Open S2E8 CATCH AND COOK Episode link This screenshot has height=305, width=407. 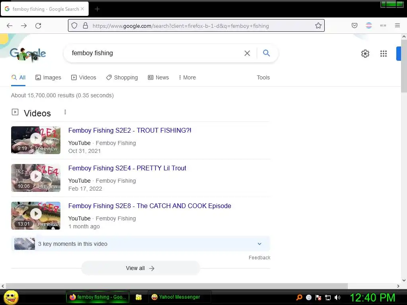[x=150, y=206]
